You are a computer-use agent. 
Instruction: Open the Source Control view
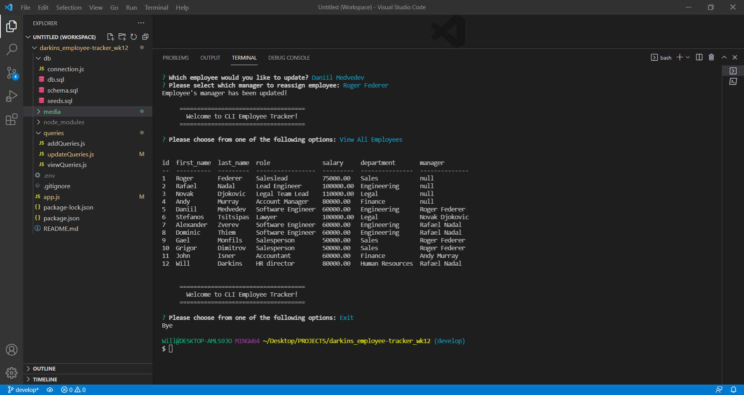[12, 74]
